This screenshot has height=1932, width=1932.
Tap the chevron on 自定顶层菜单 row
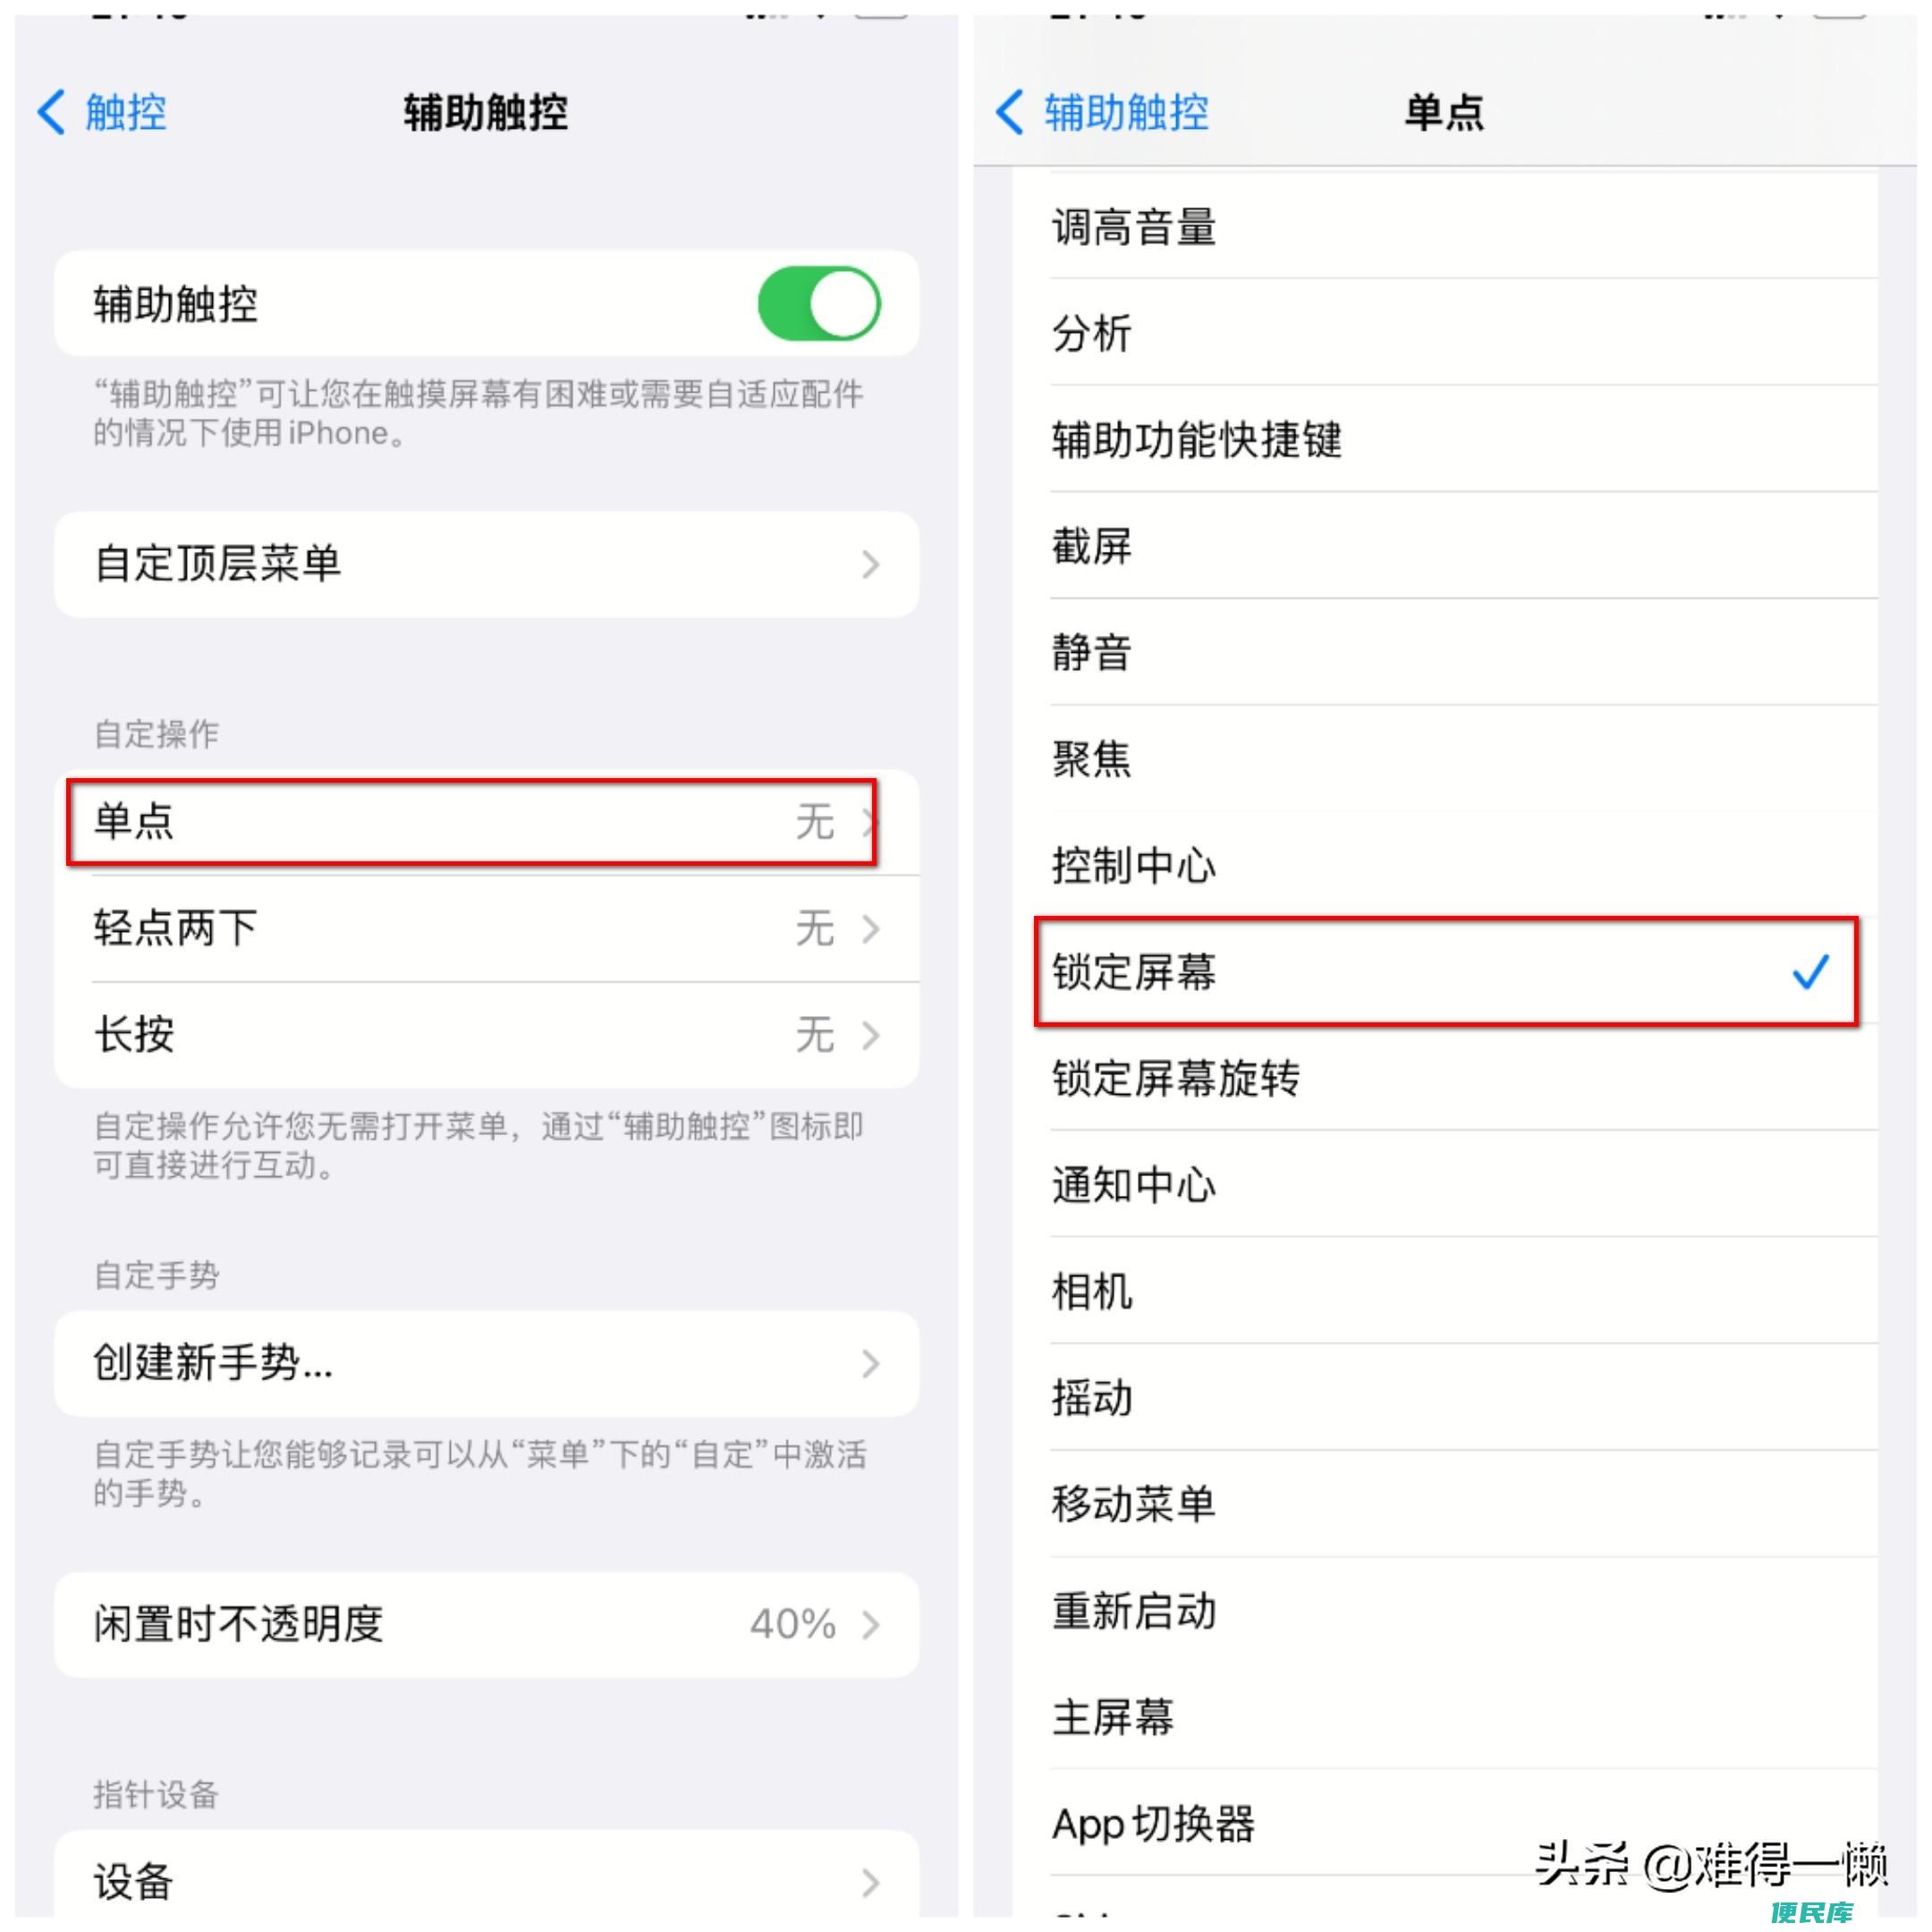point(871,565)
